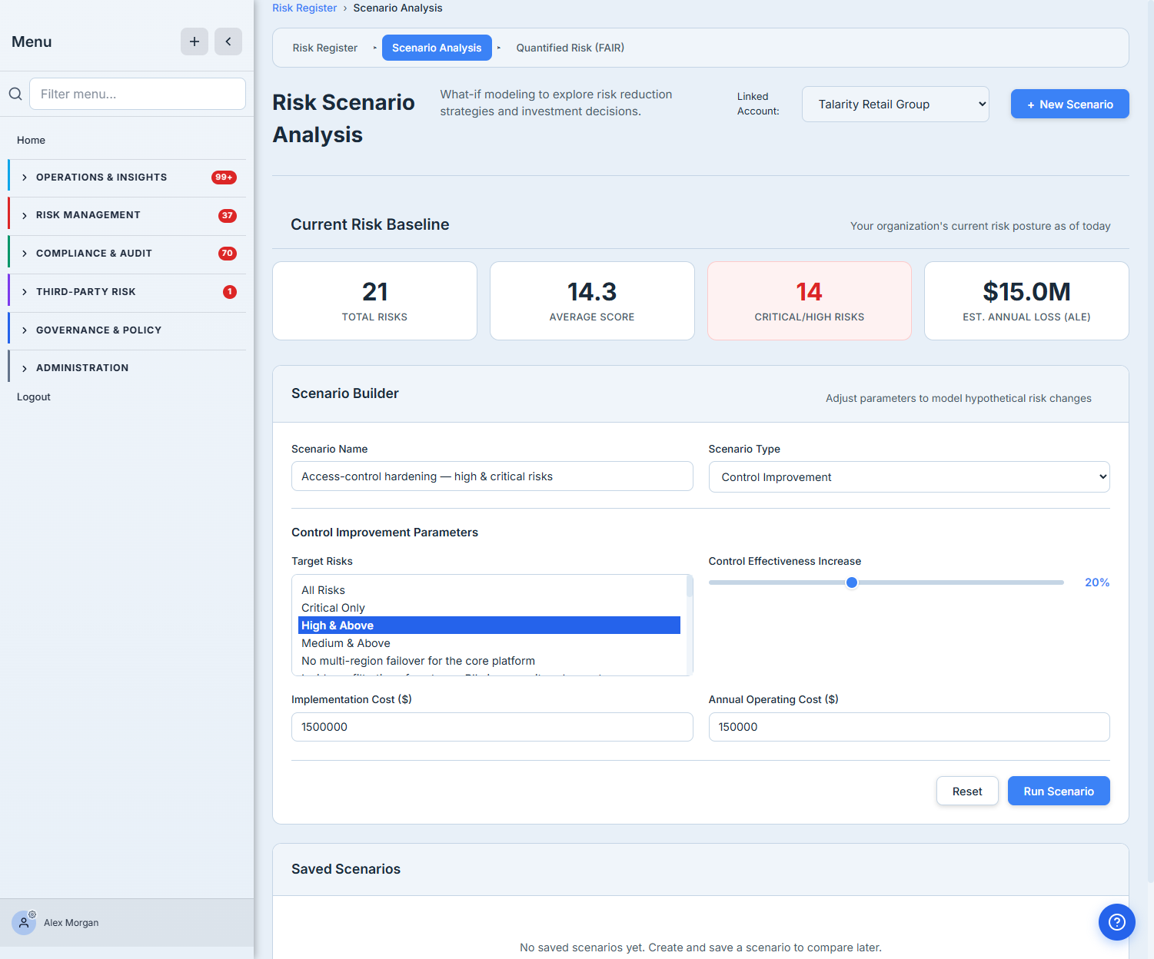Click the 14.3 Average Score card
Screen dimensions: 1154x959
(x=592, y=300)
